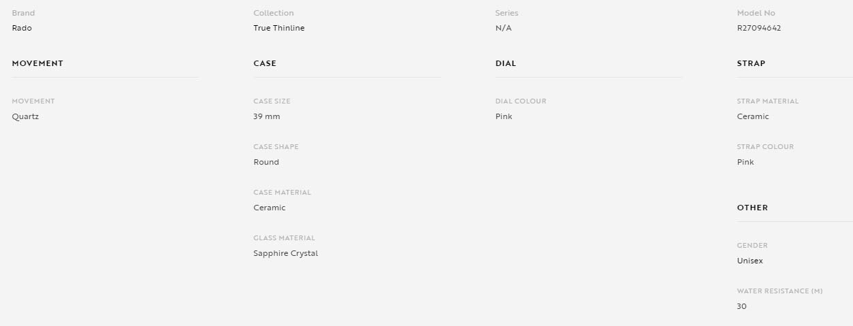Viewport: 853px width, 326px height.
Task: Click the MOVEMENT section heading
Action: [x=37, y=63]
